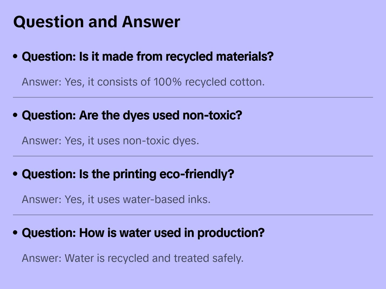Click the "100%" text in the first answer
This screenshot has height=289, width=386.
click(167, 82)
